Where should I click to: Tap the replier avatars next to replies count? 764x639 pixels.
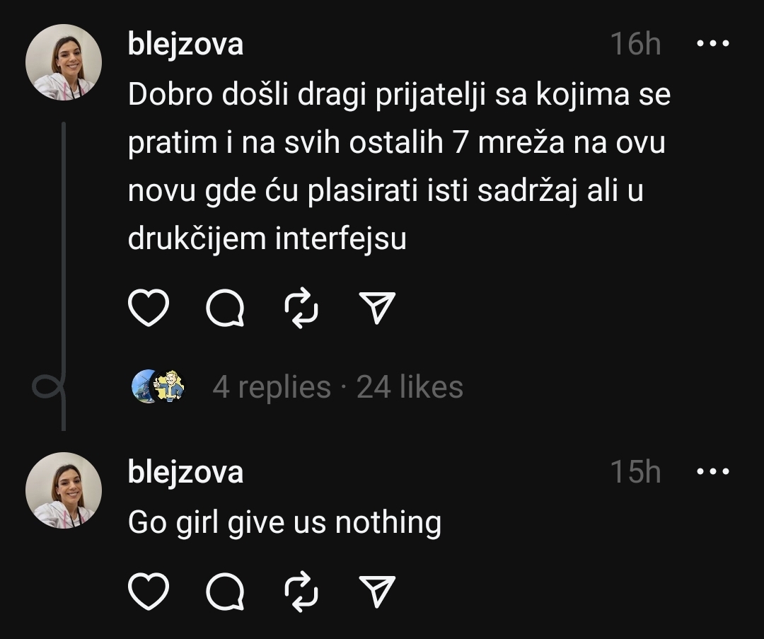click(x=159, y=386)
